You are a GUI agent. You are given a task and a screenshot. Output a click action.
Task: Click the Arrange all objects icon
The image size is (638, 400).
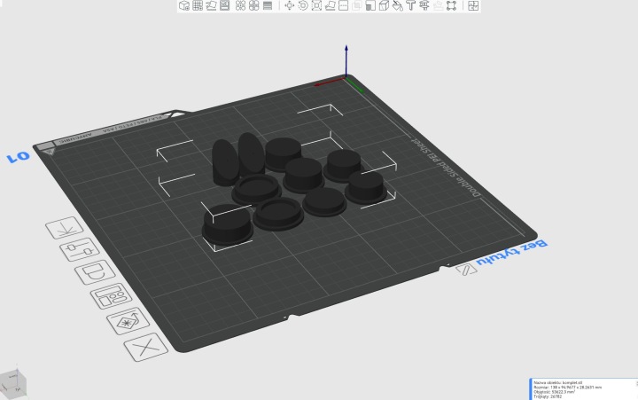pos(224,5)
